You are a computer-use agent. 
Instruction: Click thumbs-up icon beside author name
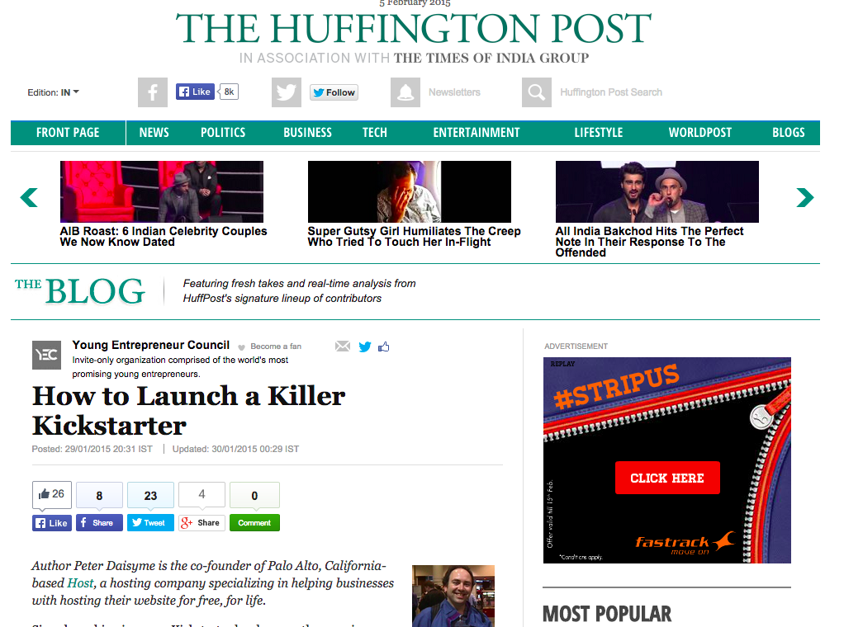[384, 346]
